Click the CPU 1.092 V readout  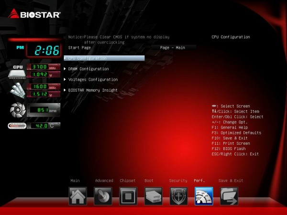pyautogui.click(x=44, y=75)
